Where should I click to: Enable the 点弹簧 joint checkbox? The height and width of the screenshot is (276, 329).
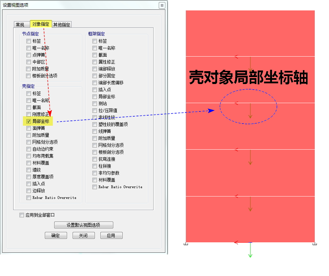29,55
